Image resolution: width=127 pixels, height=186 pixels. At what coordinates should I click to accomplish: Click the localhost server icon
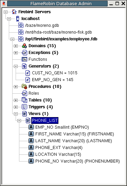(x=18, y=19)
